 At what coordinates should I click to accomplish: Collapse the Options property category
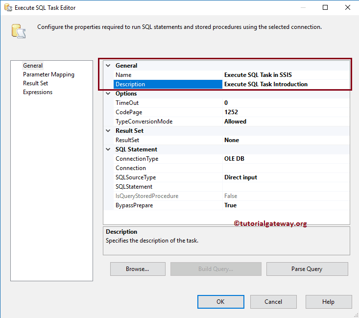point(108,94)
